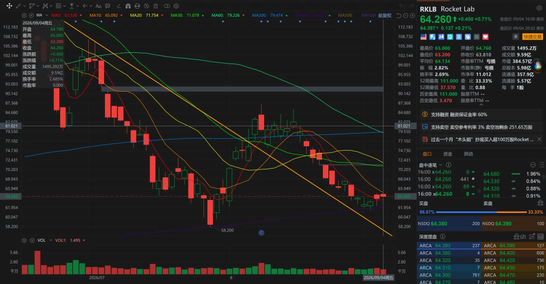Select the trend line drawing tool
The height and width of the screenshot is (284, 546).
(x=18, y=6)
